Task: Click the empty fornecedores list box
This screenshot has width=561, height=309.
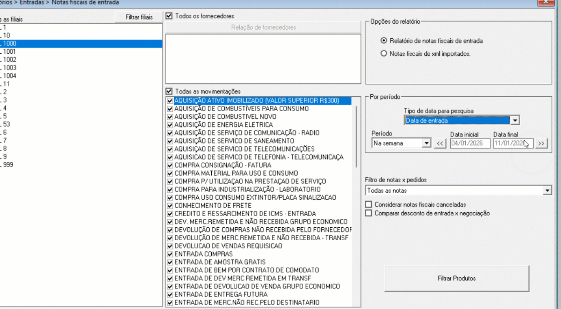Action: pos(263,59)
